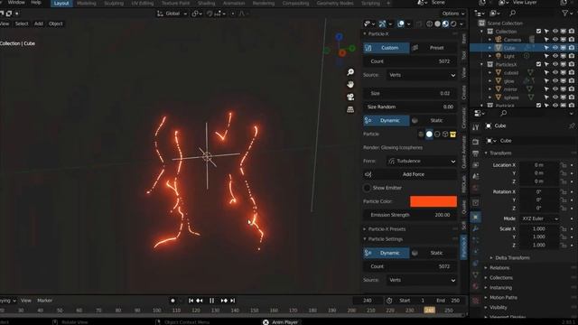578x325 pixels.
Task: Open the Global transform orientation dropdown
Action: point(172,14)
